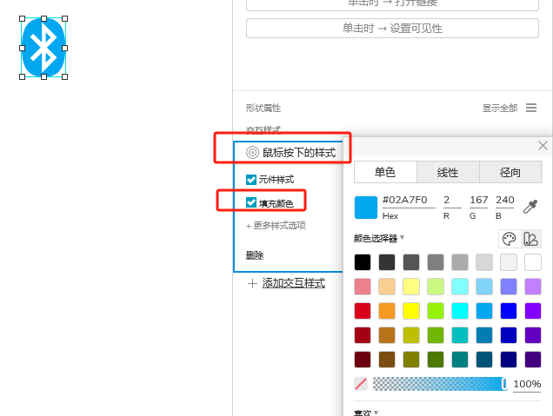Pick the pure blue swatch
This screenshot has height=416, width=553.
point(508,311)
